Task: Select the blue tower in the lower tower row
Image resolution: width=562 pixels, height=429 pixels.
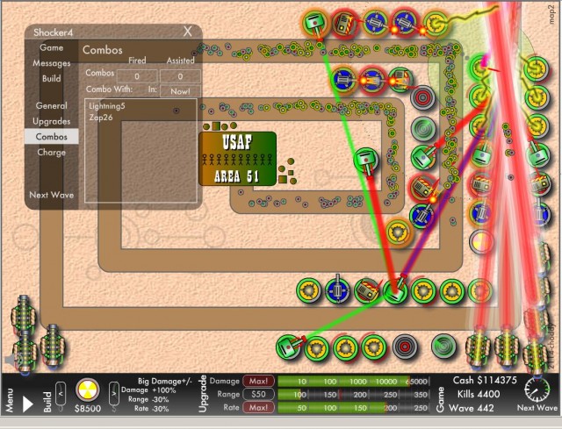Action: tap(337, 290)
